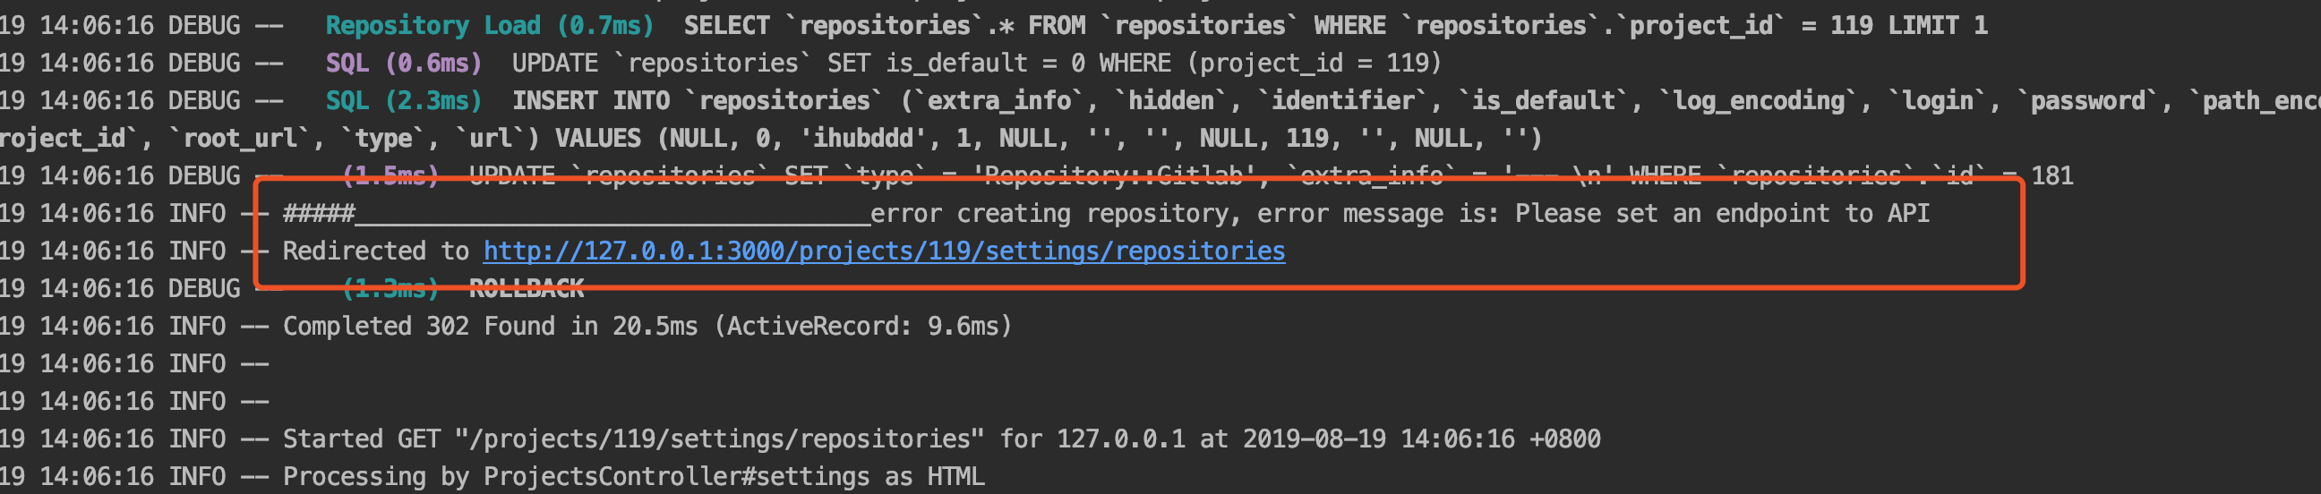2321x494 pixels.
Task: Open the 127.0.0.1:3000 repositories settings link
Action: [884, 251]
